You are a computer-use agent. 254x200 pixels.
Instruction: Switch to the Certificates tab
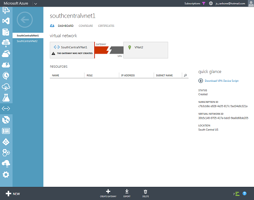[x=106, y=26]
